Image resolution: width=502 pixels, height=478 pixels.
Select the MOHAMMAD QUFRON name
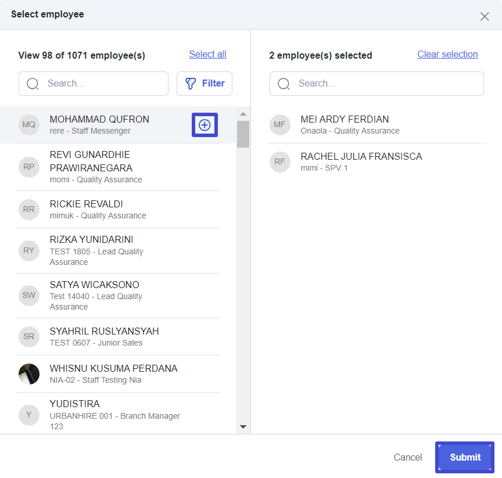point(99,119)
